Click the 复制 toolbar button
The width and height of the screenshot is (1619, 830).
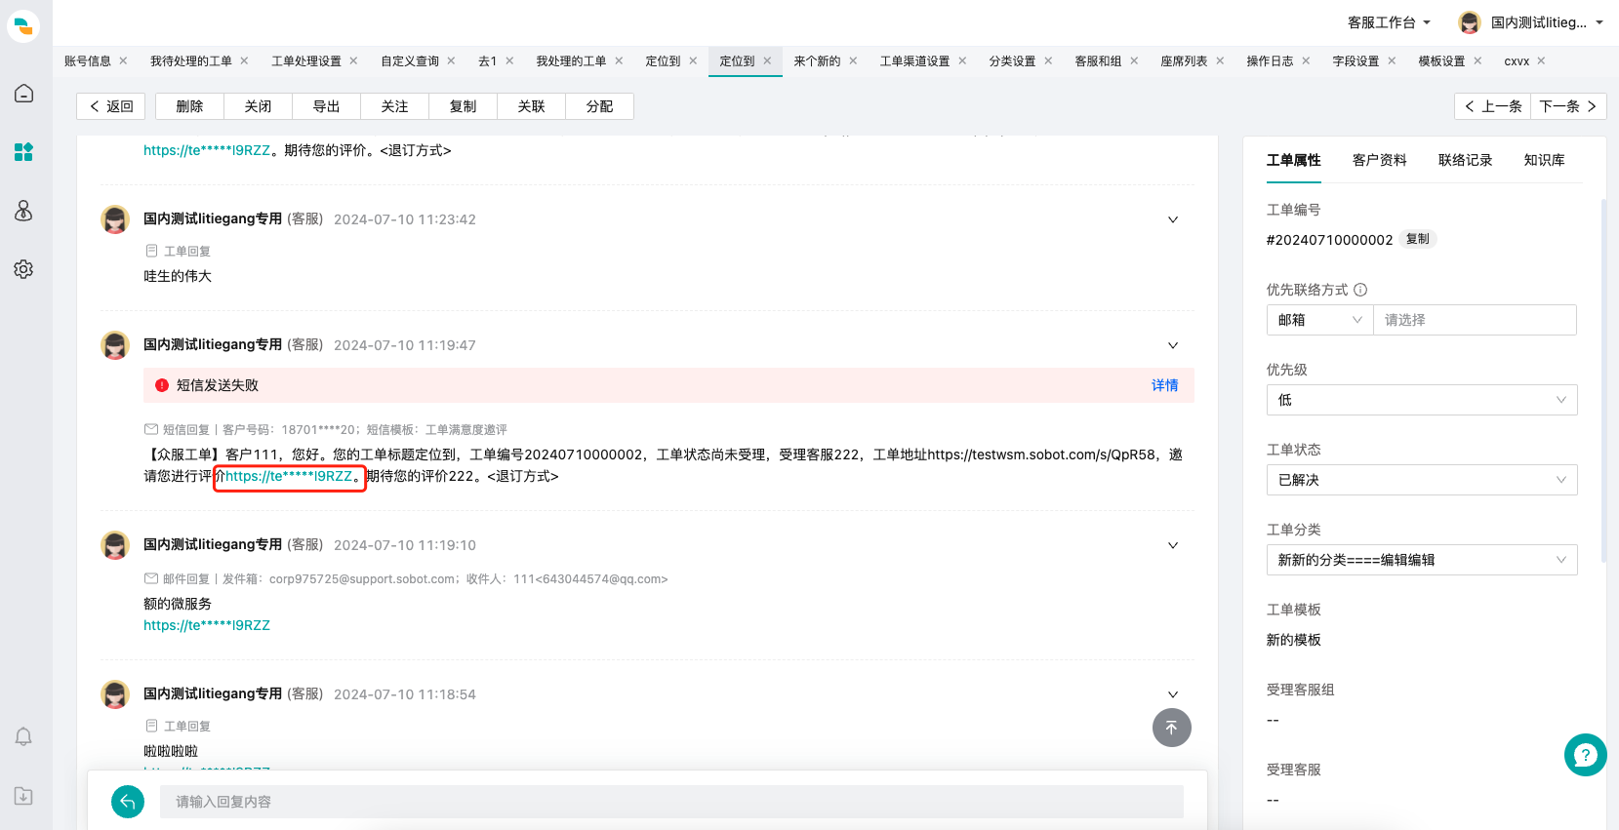pos(463,106)
